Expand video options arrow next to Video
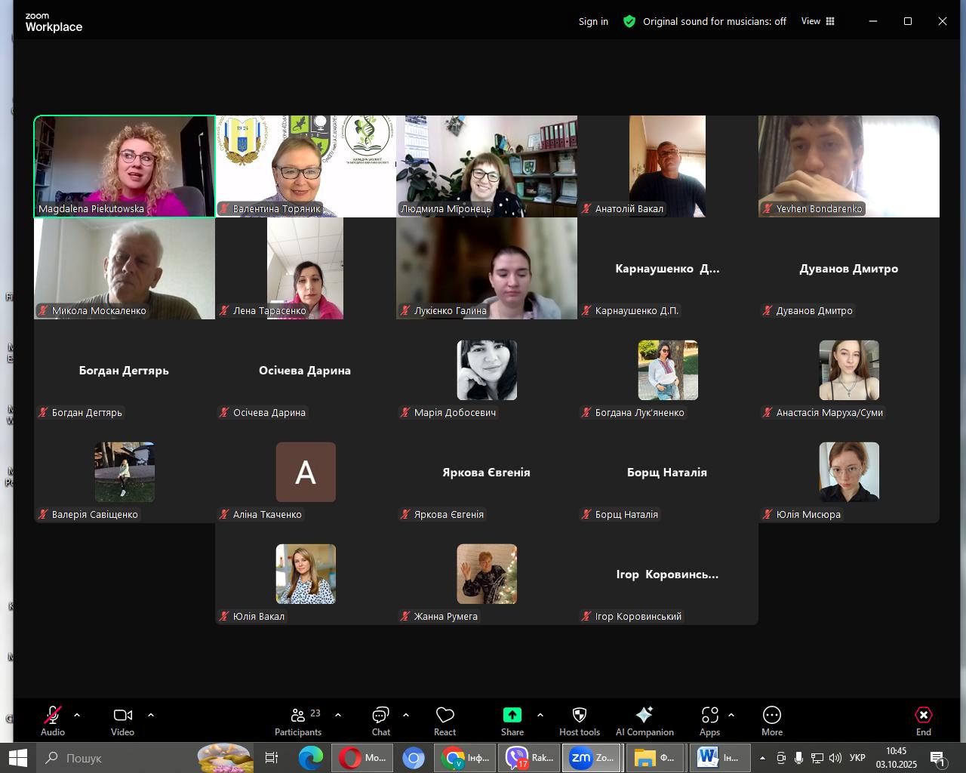 151,715
